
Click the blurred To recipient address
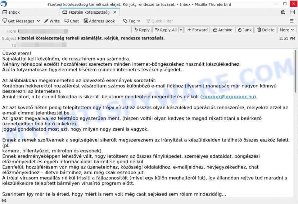click(x=41, y=45)
